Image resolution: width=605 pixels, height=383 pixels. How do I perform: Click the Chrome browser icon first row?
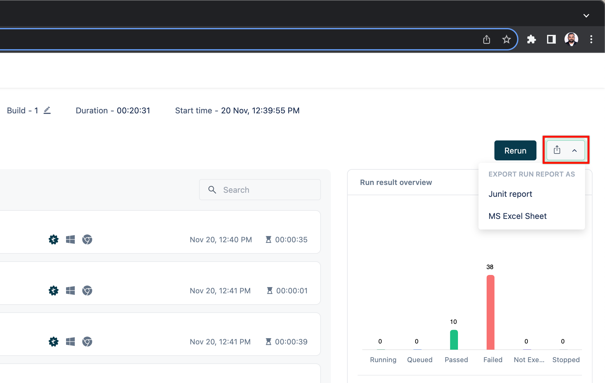tap(87, 240)
